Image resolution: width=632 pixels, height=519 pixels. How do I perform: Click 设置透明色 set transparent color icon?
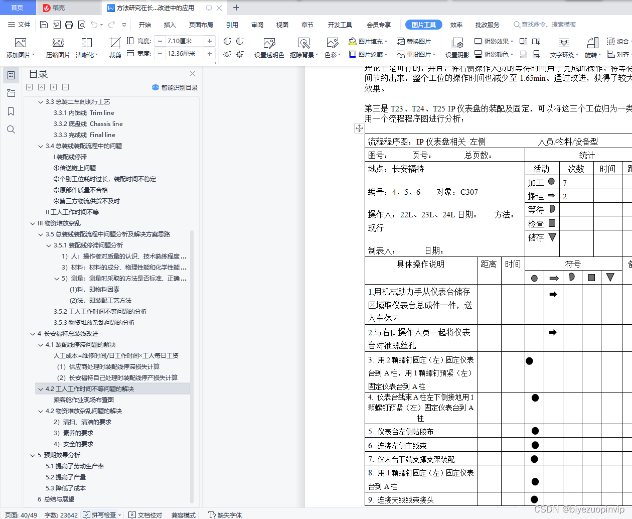click(x=269, y=43)
